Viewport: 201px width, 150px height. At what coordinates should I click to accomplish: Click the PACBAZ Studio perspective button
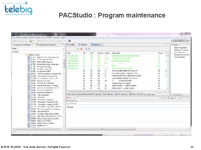pyautogui.click(x=180, y=41)
